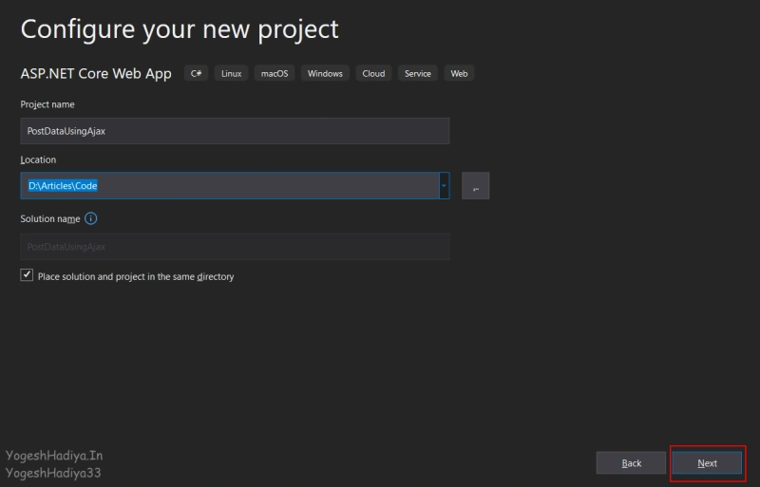The height and width of the screenshot is (487, 760).
Task: Go Back to template selection
Action: 631,463
